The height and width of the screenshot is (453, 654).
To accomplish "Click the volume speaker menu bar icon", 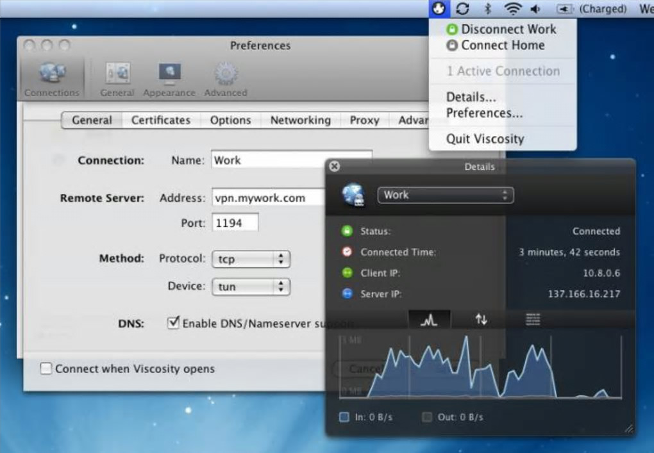I will (x=536, y=9).
